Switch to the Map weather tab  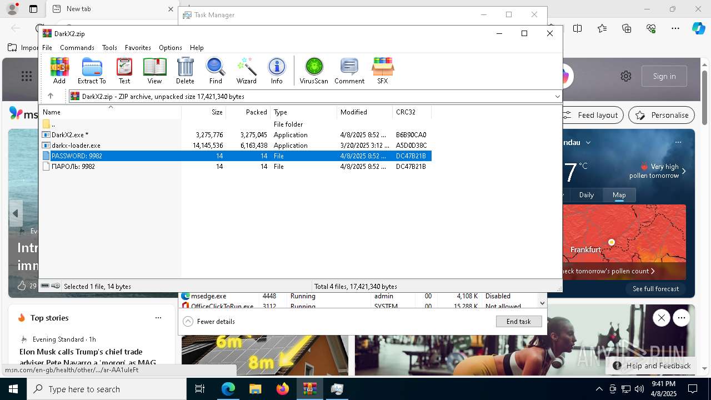coord(619,195)
